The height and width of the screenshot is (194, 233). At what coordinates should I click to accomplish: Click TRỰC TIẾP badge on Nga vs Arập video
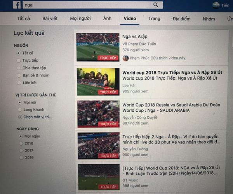108,58
